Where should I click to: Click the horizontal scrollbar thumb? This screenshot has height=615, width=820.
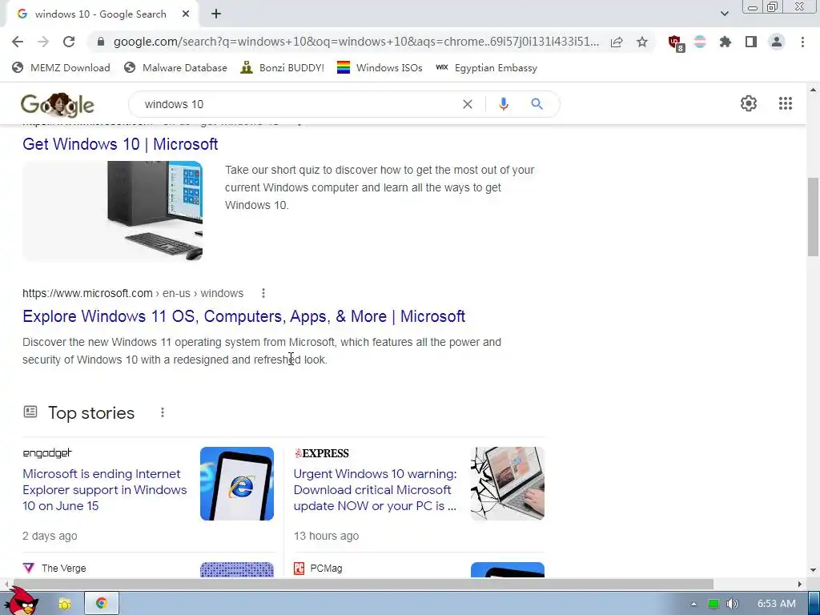click(x=363, y=584)
